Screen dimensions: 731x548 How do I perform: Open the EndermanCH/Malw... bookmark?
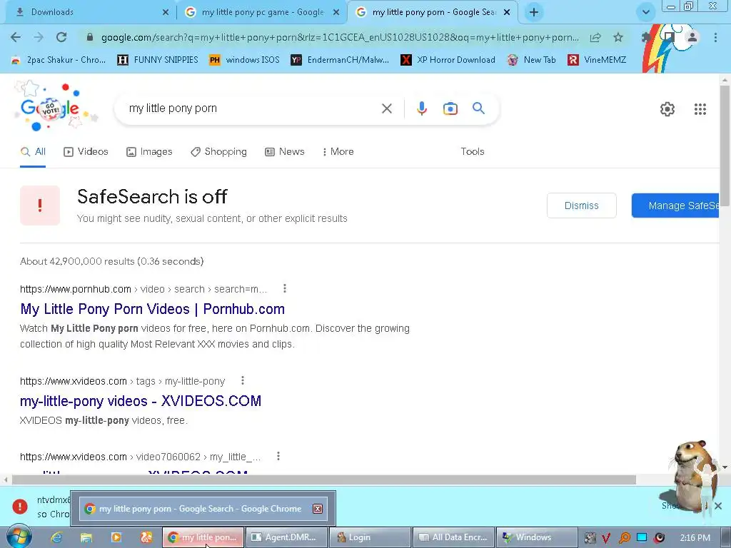(340, 60)
